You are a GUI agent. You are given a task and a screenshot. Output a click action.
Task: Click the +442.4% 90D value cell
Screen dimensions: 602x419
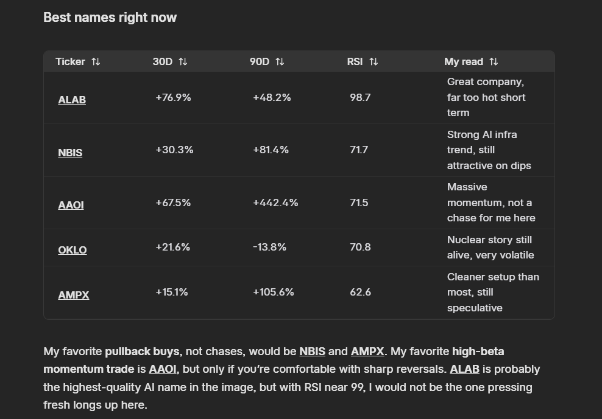coord(275,203)
